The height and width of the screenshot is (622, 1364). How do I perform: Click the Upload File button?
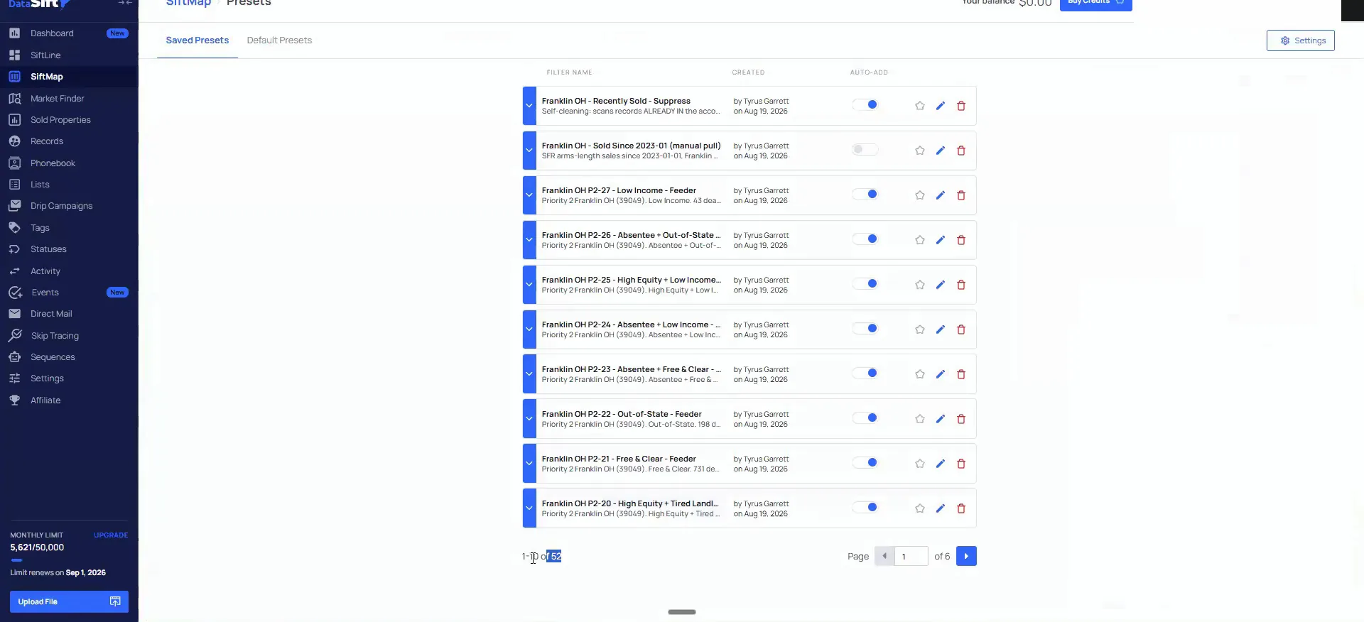tap(69, 601)
